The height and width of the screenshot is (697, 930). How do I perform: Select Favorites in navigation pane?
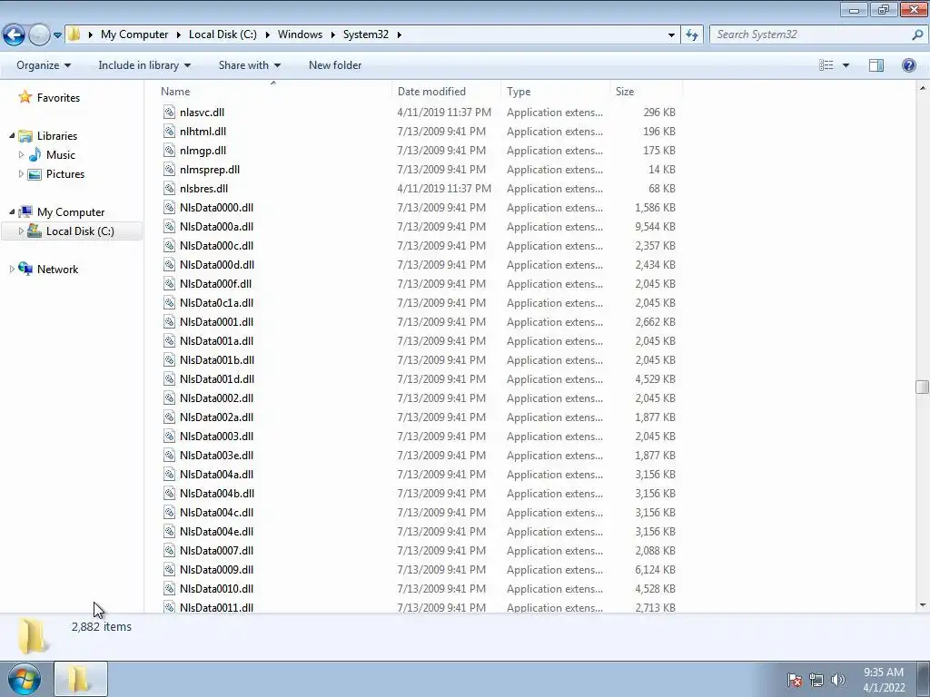58,98
